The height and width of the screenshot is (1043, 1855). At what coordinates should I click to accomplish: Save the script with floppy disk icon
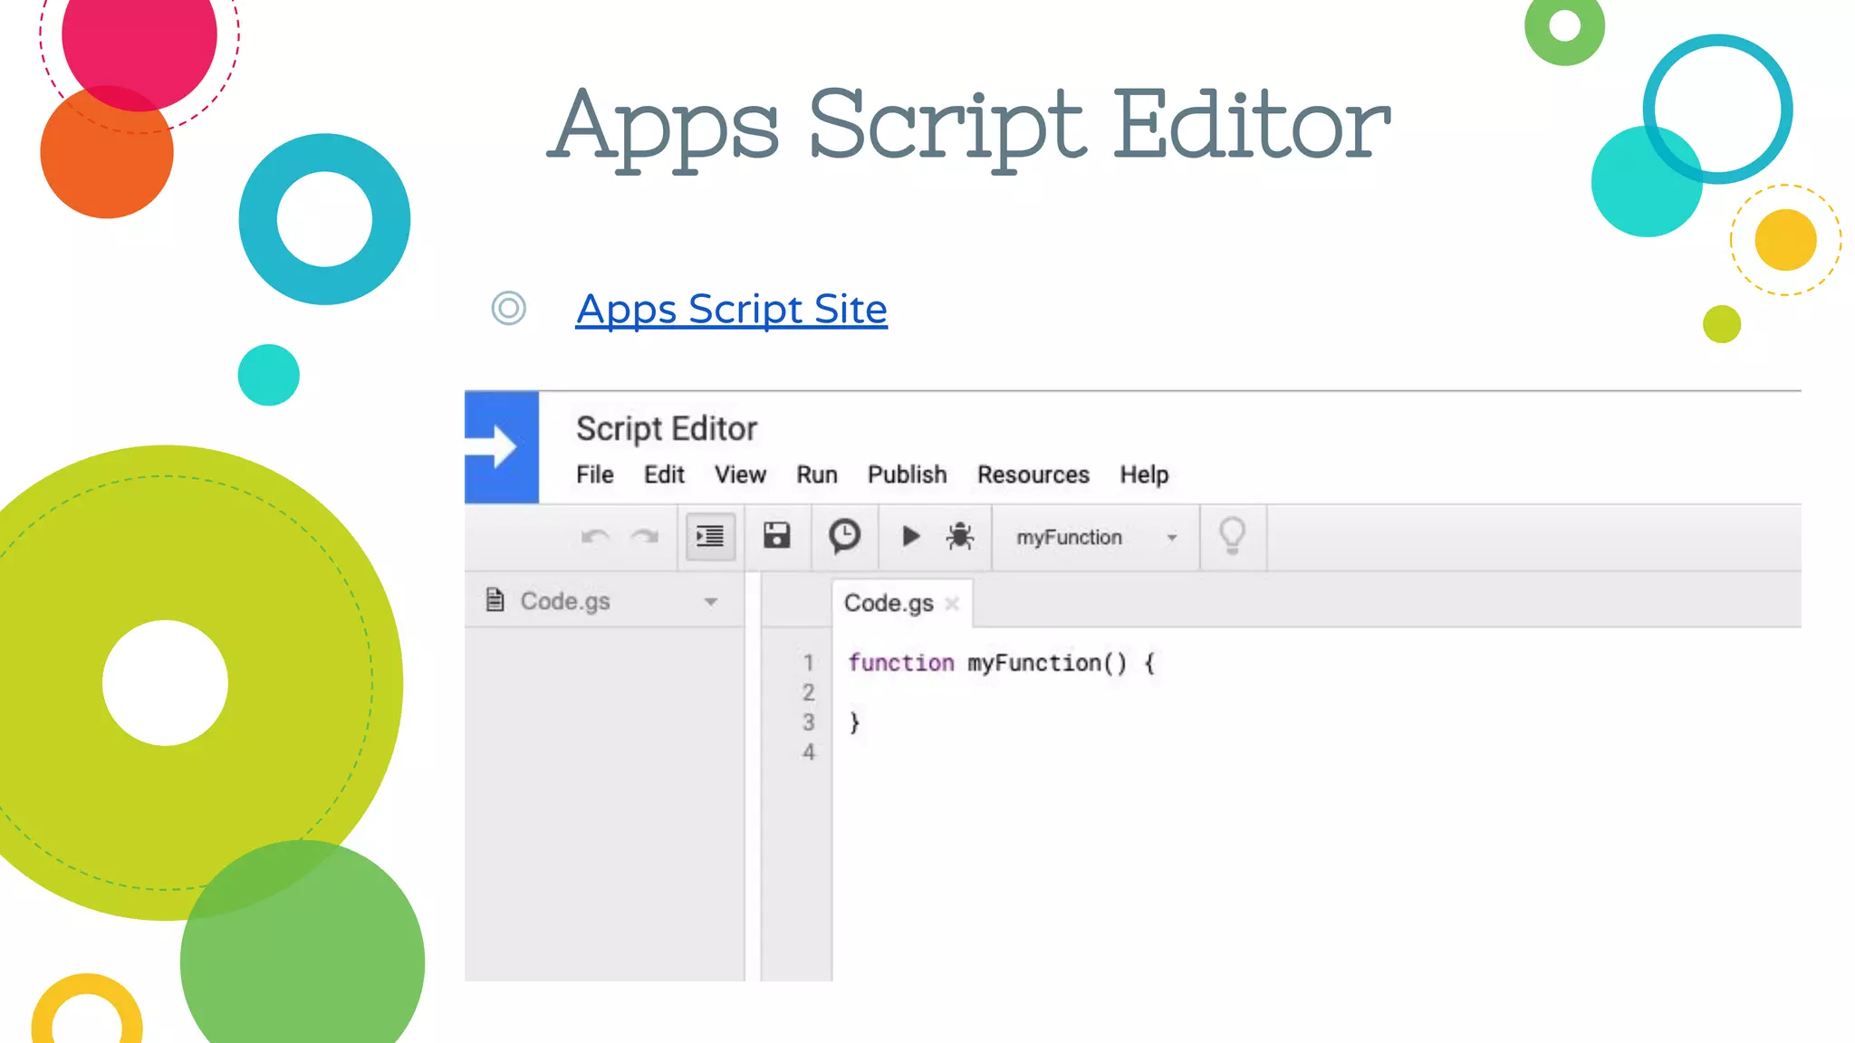pyautogui.click(x=777, y=536)
